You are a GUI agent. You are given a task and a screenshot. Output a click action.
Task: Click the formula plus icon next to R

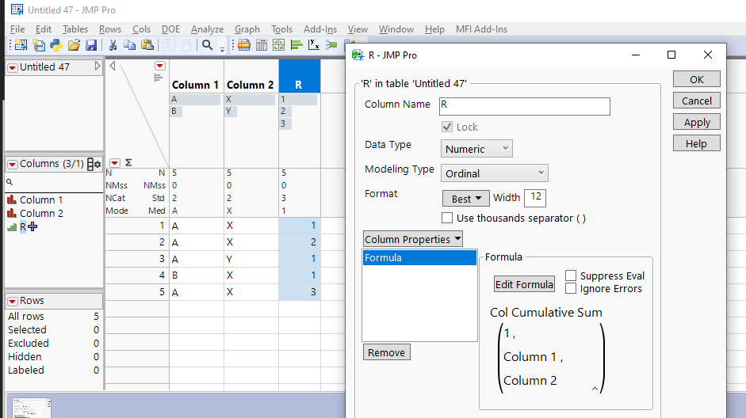click(33, 226)
